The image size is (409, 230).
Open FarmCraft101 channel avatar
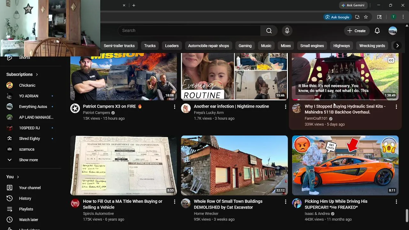pos(297,108)
